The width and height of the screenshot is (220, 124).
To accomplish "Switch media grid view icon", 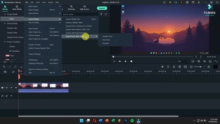I will tap(106, 14).
